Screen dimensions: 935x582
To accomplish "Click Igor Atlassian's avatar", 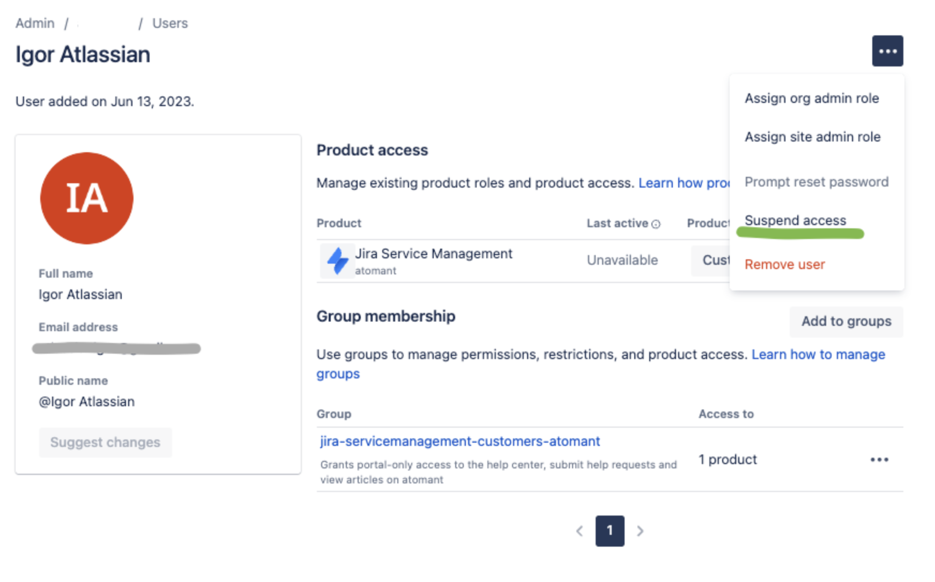I will pos(86,197).
